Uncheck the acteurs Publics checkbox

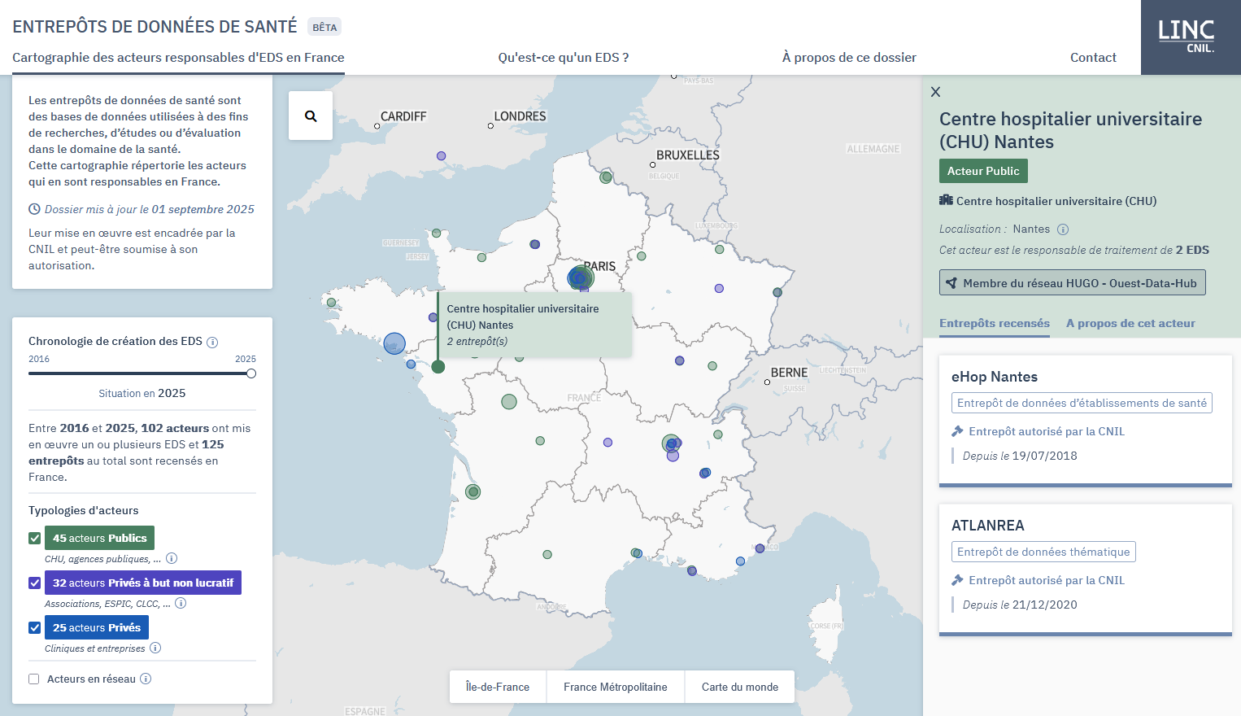click(34, 538)
